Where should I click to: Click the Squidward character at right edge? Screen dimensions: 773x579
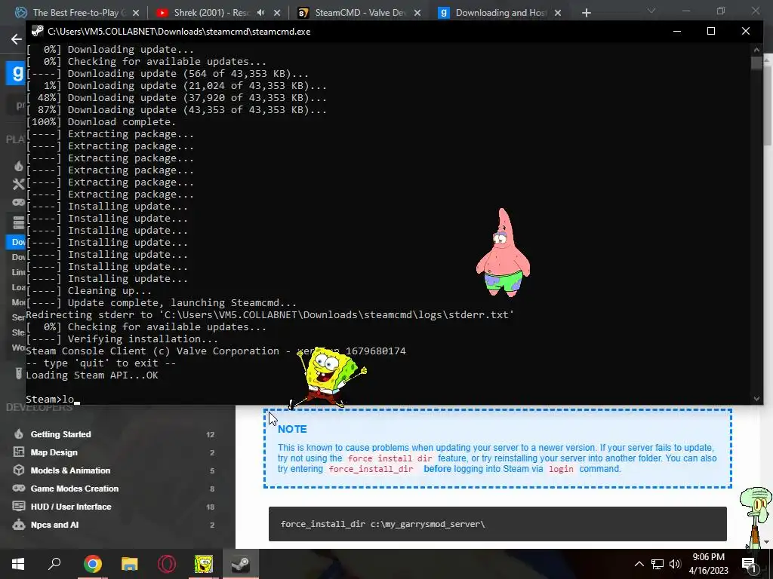click(756, 518)
